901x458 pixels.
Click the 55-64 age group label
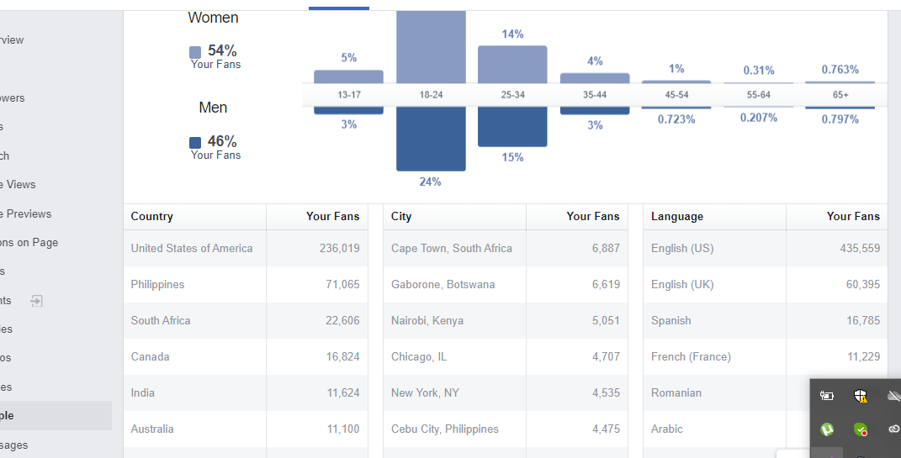click(x=759, y=95)
